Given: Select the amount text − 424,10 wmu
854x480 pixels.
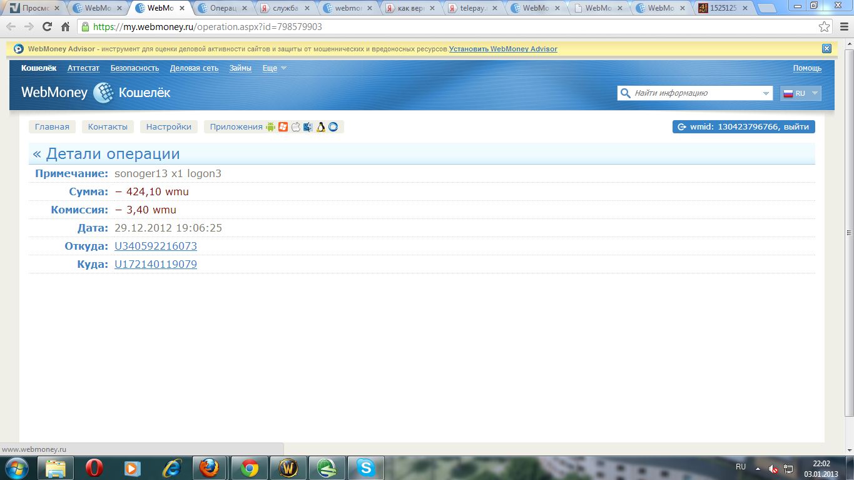Looking at the screenshot, I should point(152,191).
